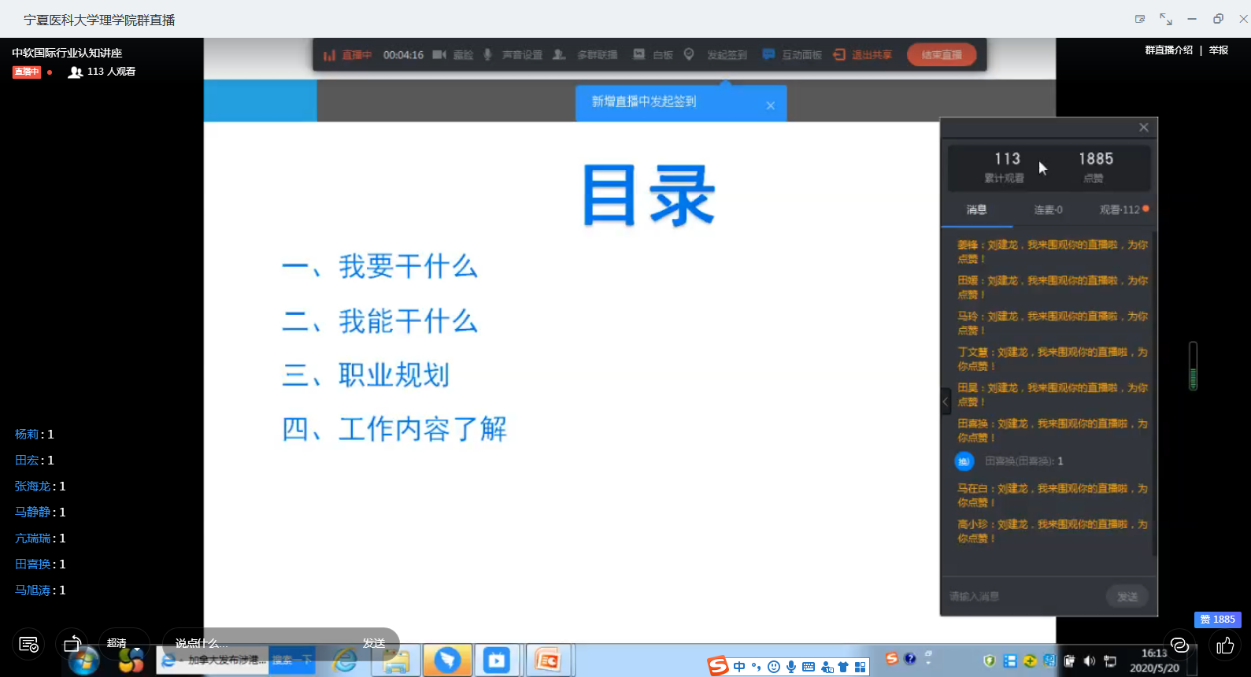Click the 发起签到 check-in toolbar item
Viewport: 1251px width, 677px height.
point(716,55)
